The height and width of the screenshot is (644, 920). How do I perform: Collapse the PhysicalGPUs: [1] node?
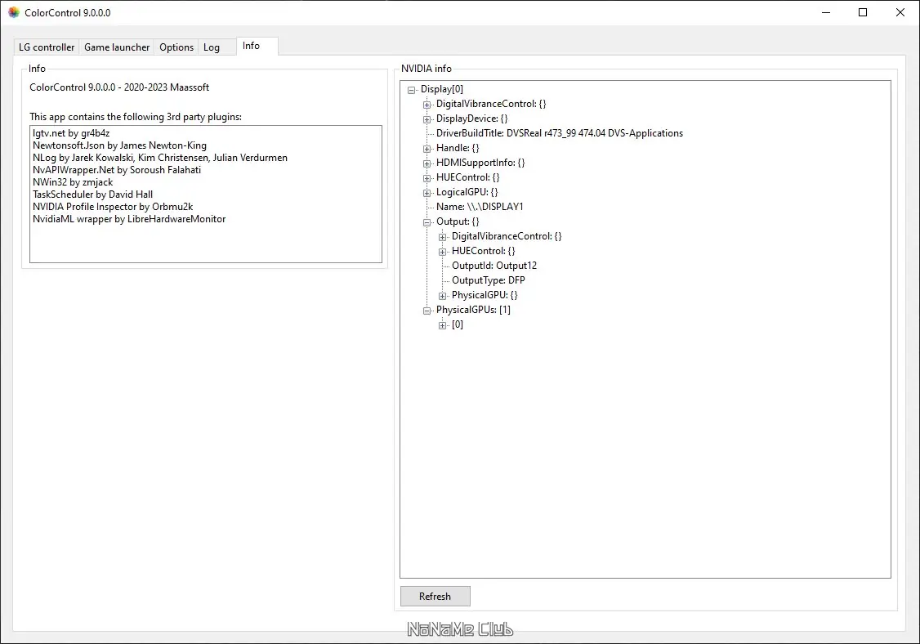click(427, 310)
